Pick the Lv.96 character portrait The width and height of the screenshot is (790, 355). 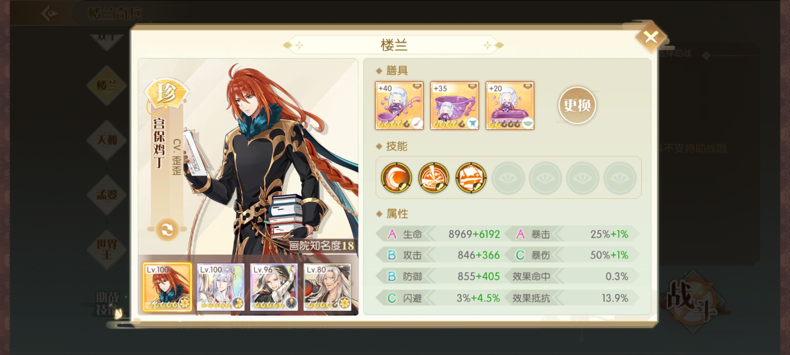274,287
